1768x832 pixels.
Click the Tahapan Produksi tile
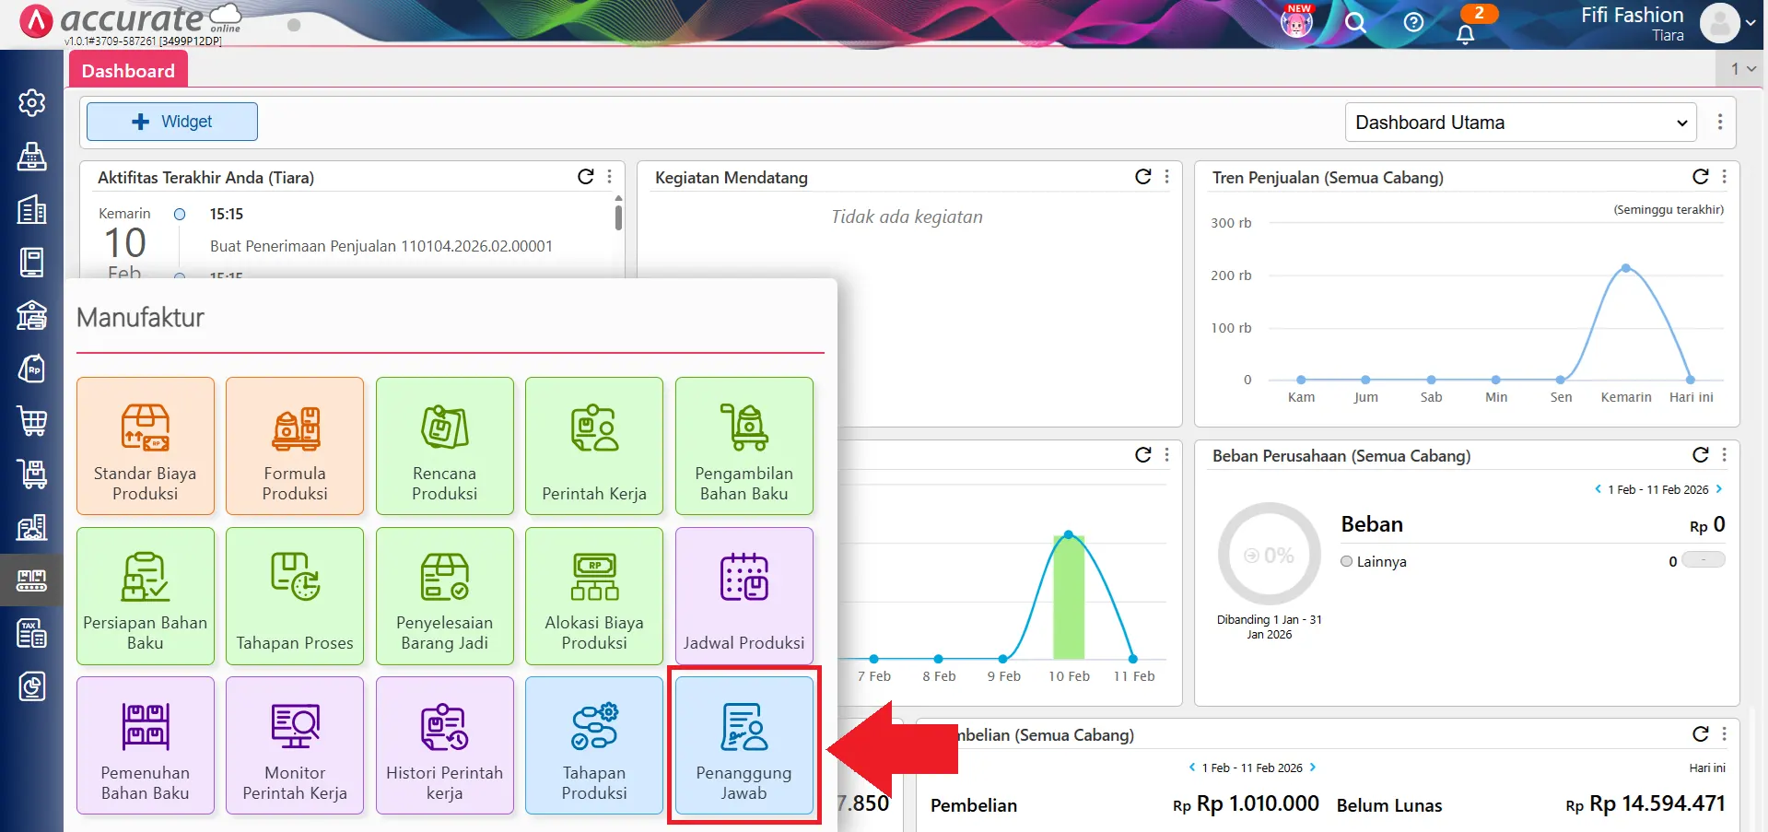coord(594,745)
